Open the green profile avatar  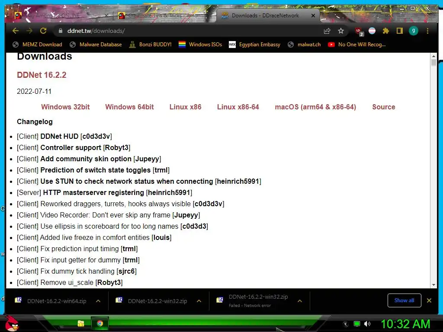(413, 31)
